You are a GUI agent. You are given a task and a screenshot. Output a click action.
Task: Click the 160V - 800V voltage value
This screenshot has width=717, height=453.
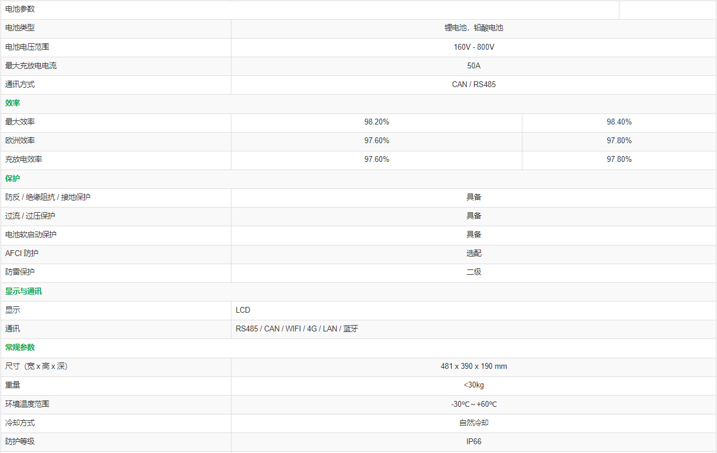(x=473, y=47)
